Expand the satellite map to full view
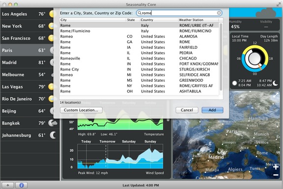The width and height of the screenshot is (283, 189). [276, 94]
